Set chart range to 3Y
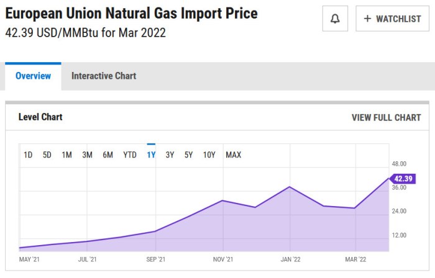Image resolution: width=435 pixels, height=278 pixels. pyautogui.click(x=170, y=155)
